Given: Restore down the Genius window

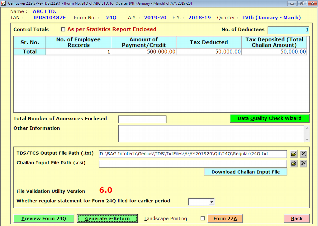Looking at the screenshot, I should click(x=301, y=3).
